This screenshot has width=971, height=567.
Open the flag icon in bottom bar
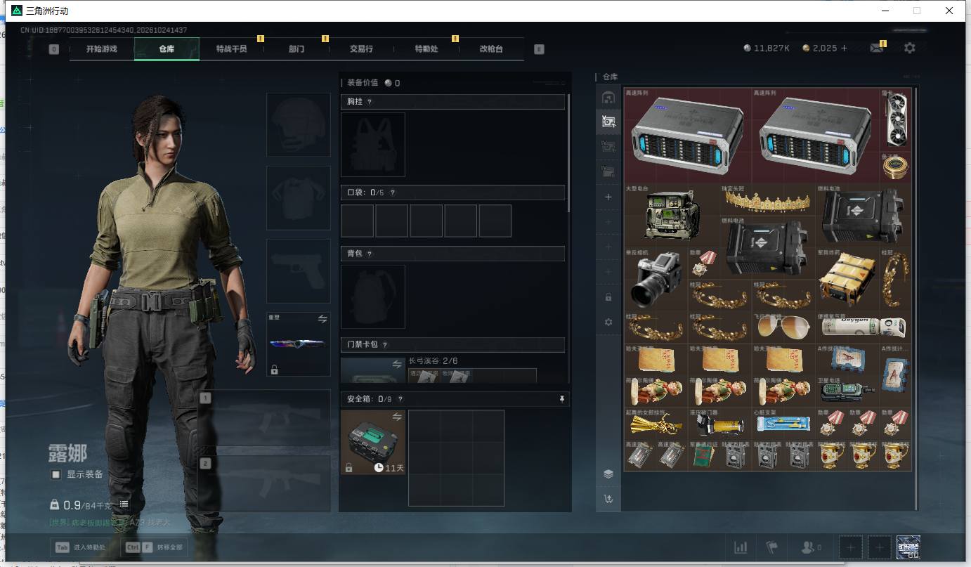[x=772, y=547]
